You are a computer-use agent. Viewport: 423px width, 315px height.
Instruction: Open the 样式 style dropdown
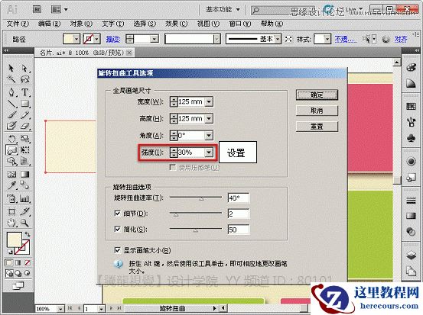(x=327, y=39)
